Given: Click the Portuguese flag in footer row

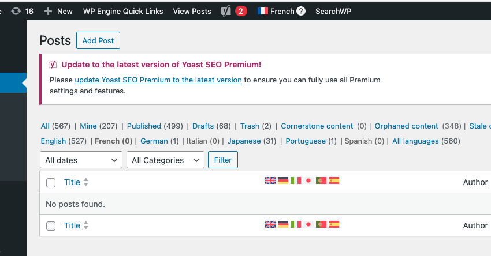Looking at the screenshot, I should [x=321, y=224].
